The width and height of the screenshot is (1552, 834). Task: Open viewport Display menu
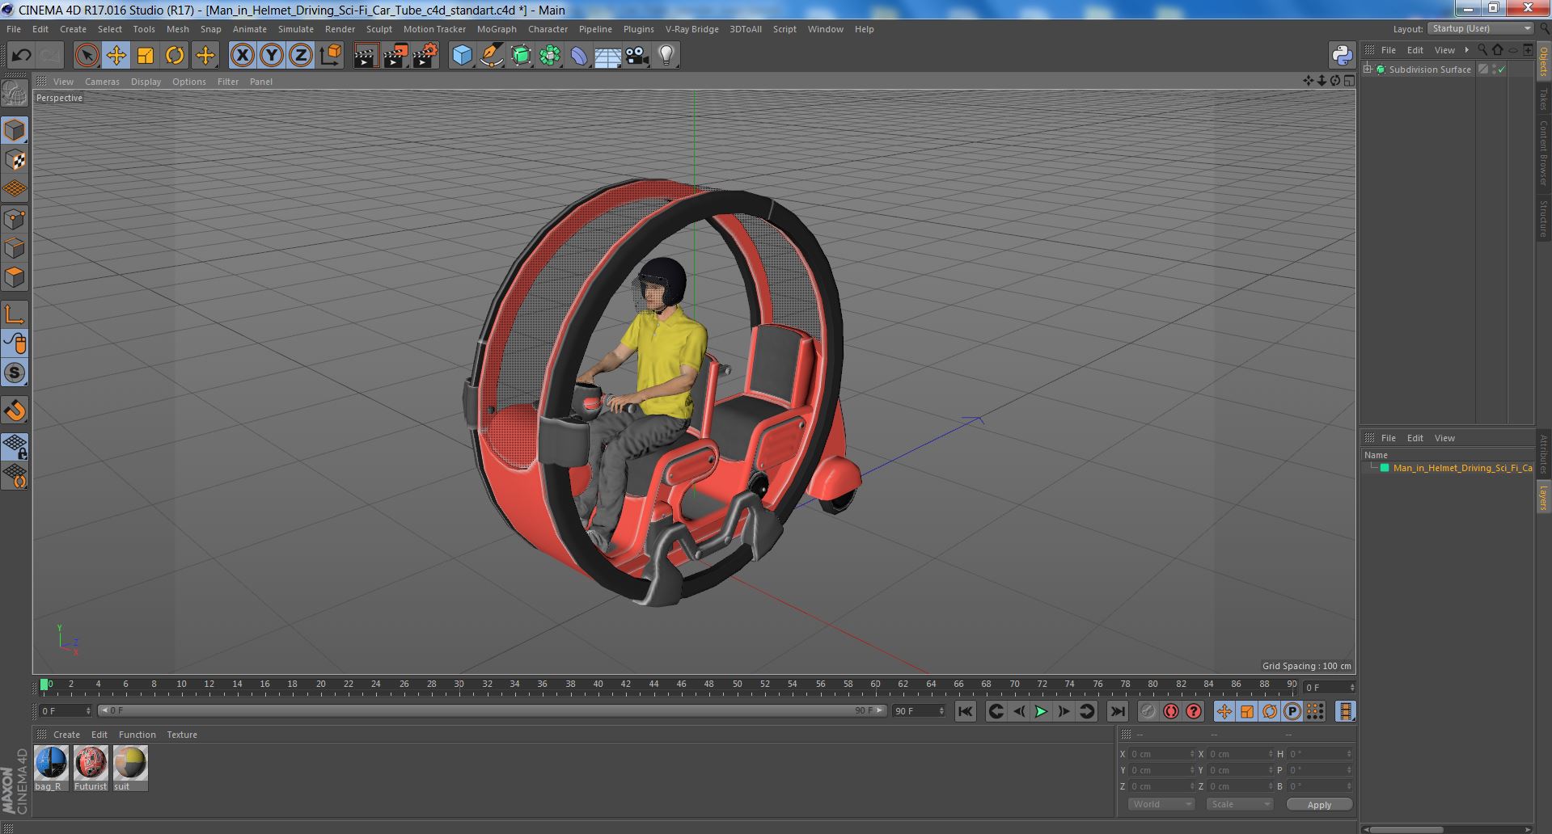146,82
